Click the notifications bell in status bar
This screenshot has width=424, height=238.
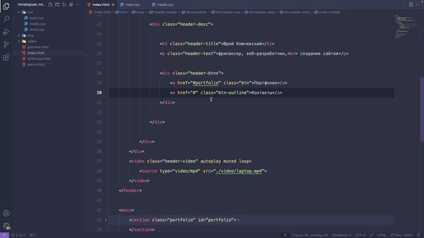click(x=418, y=235)
